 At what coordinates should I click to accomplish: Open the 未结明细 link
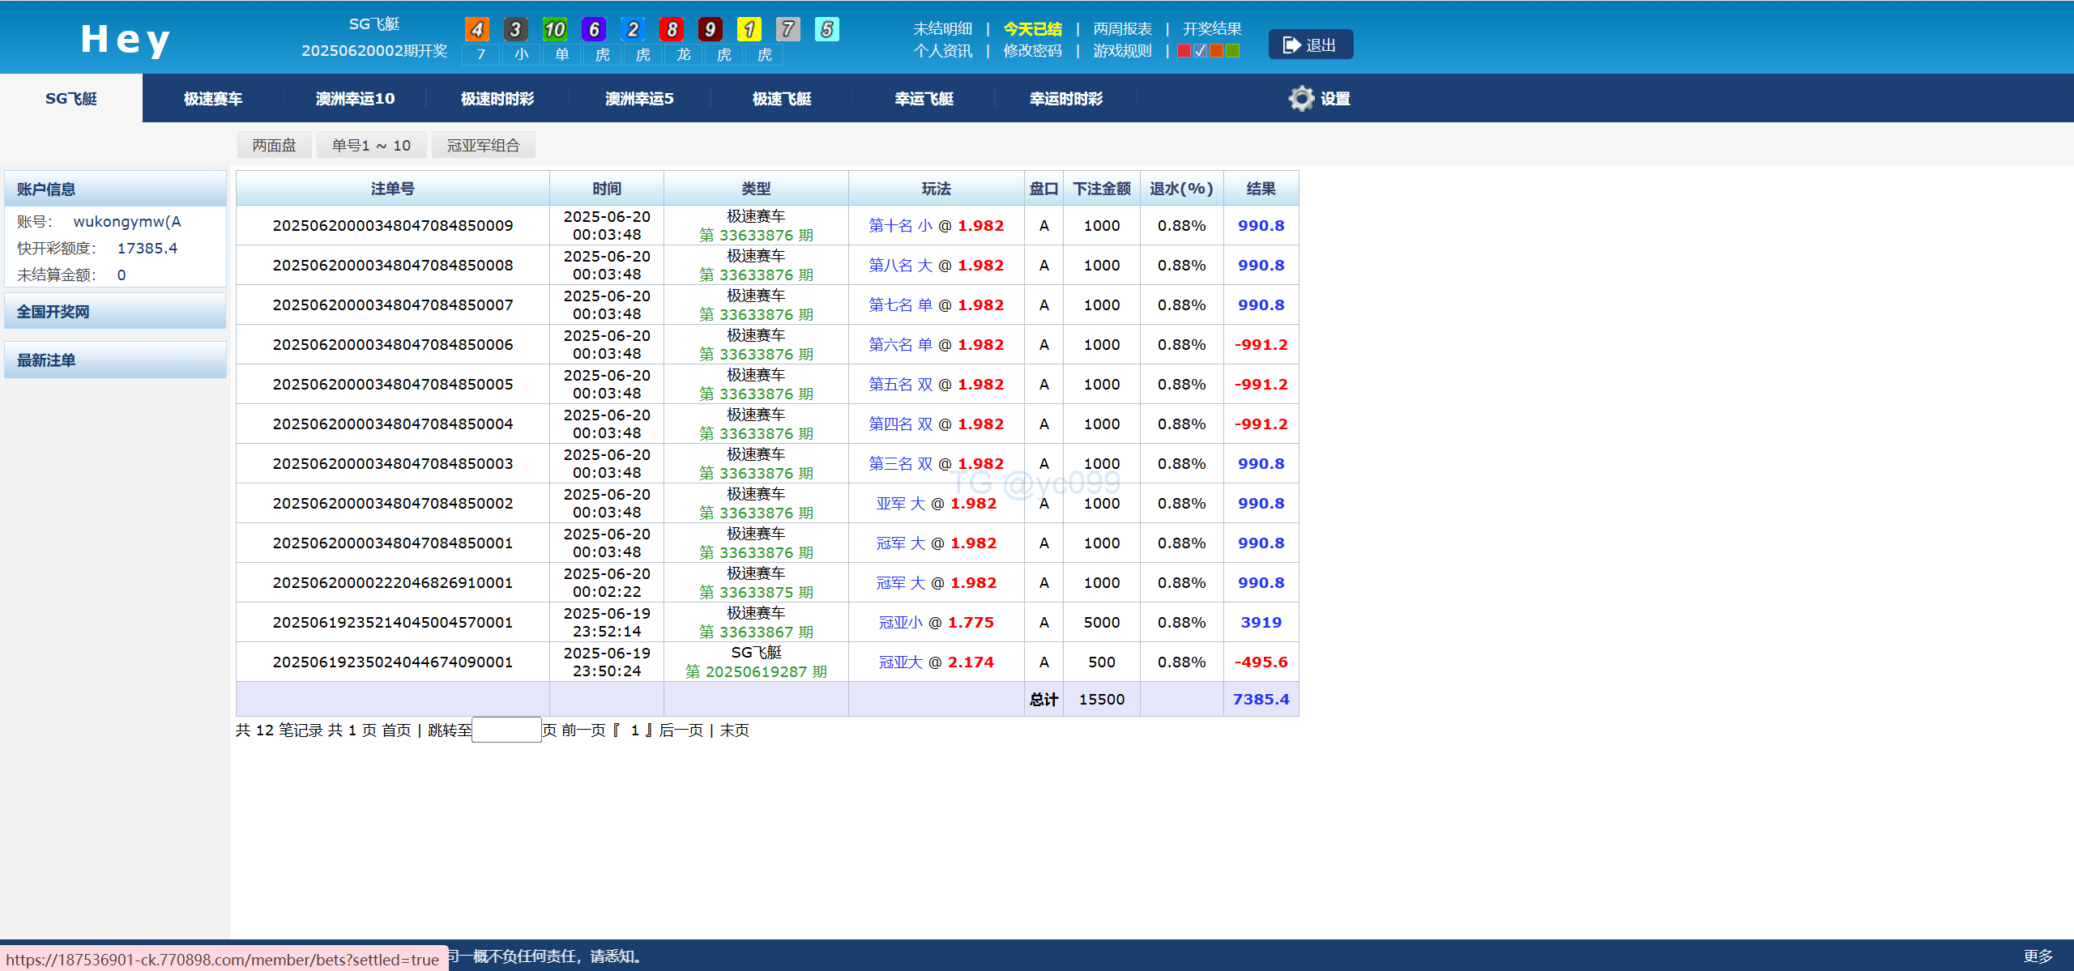[942, 29]
